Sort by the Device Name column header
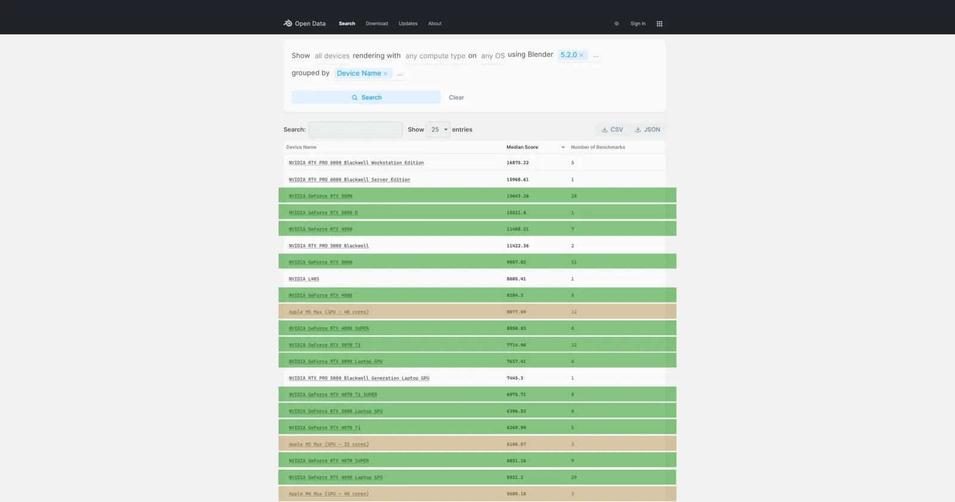955x502 pixels. tap(301, 147)
